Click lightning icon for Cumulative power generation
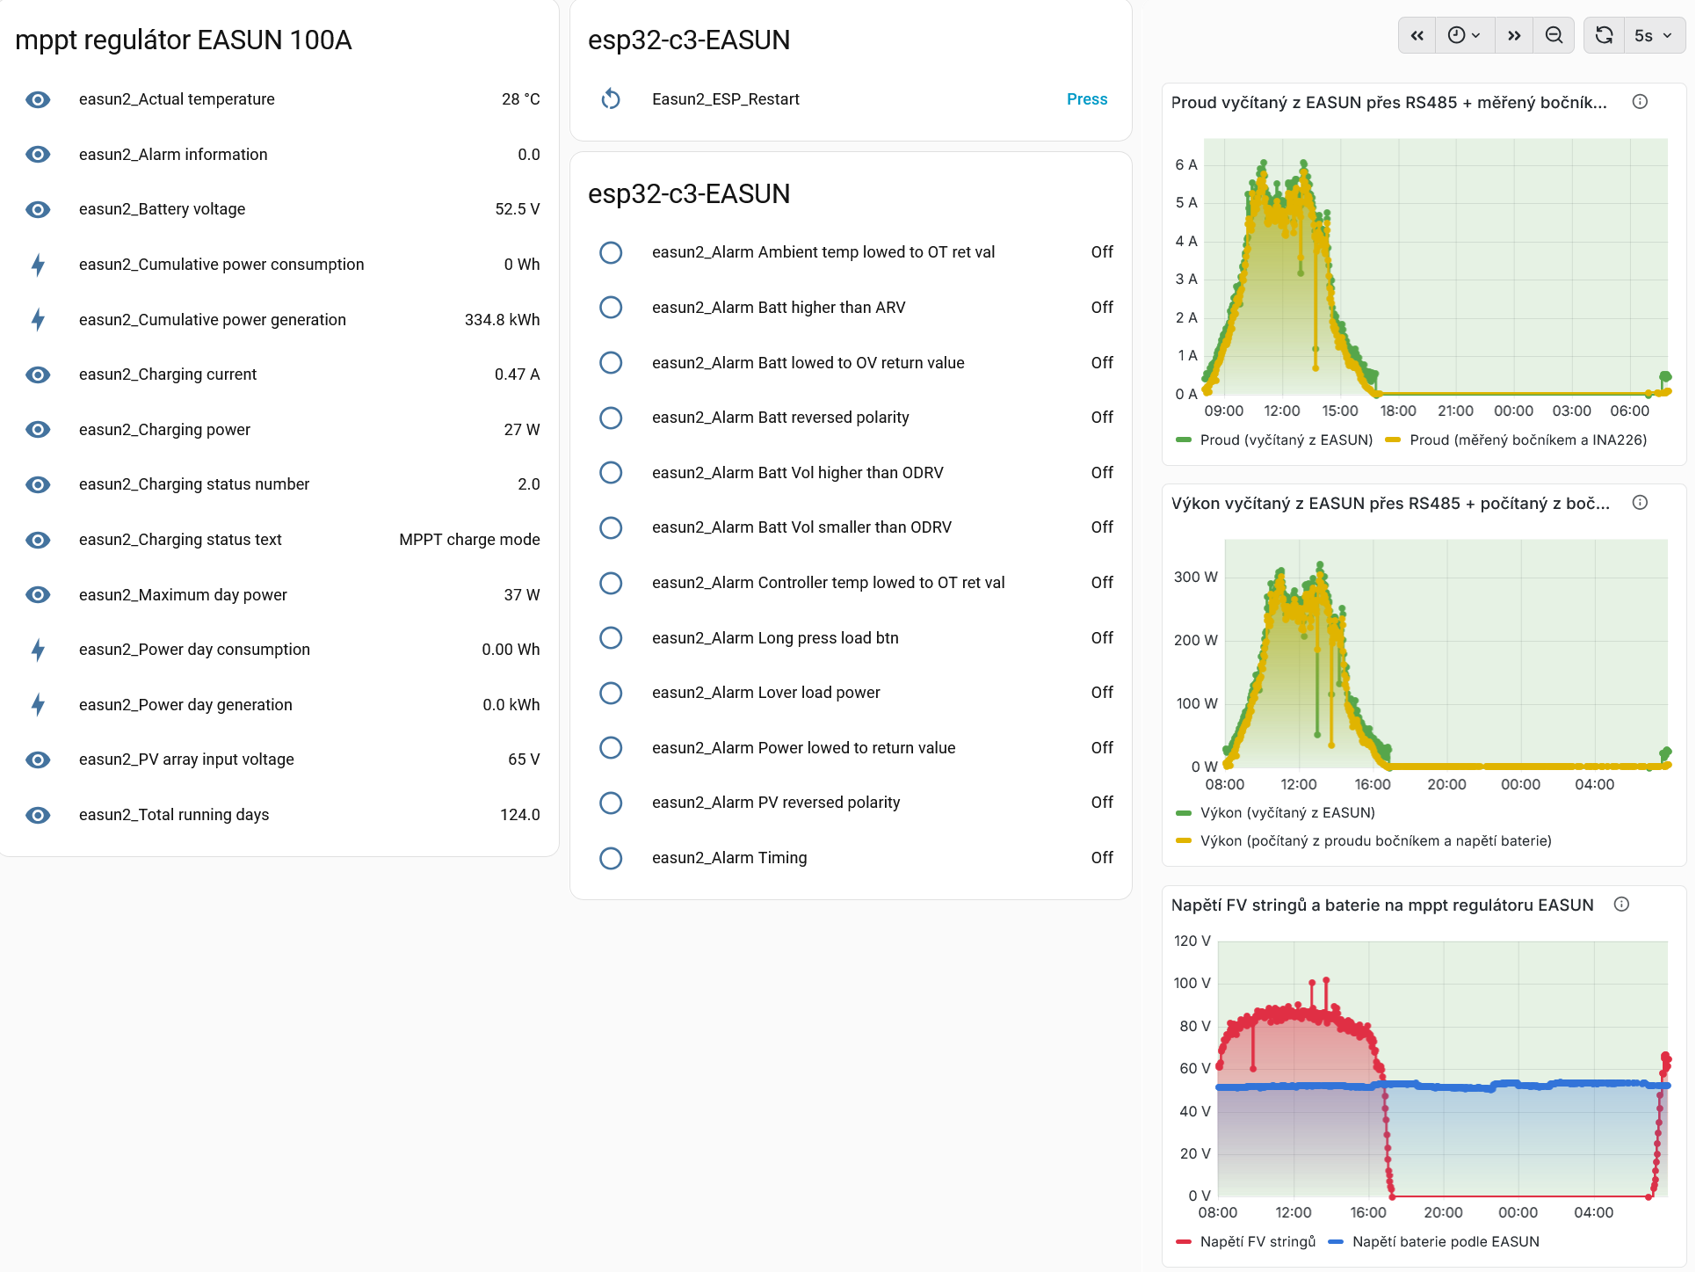 coord(38,319)
